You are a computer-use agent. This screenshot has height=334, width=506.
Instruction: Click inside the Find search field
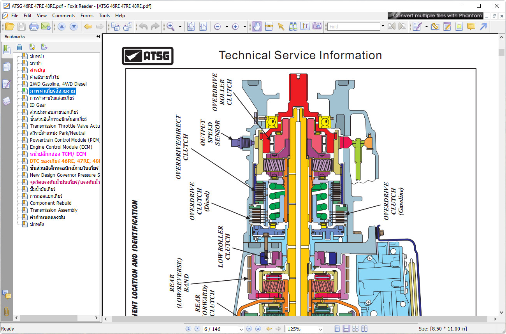click(x=353, y=26)
